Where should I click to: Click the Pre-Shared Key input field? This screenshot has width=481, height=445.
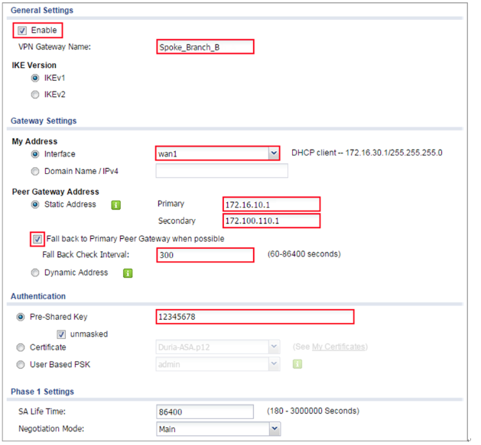(255, 317)
